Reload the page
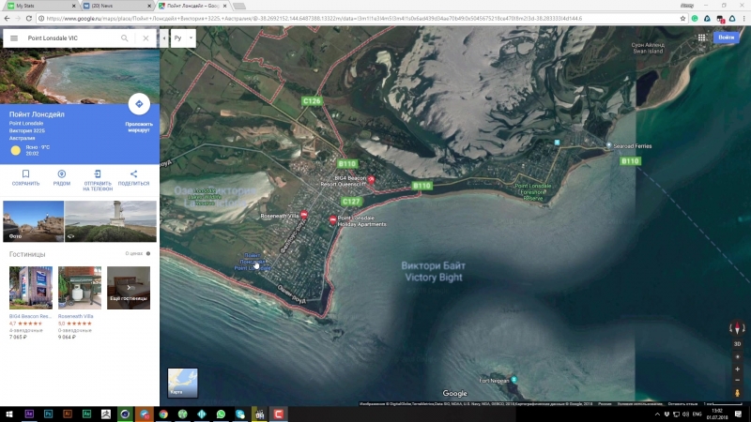 [29, 18]
